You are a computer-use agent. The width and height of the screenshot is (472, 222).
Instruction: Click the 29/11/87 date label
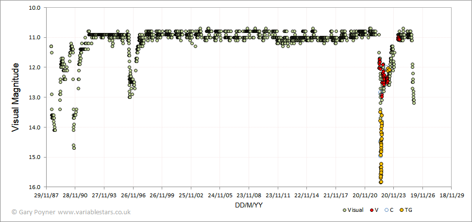pyautogui.click(x=46, y=195)
